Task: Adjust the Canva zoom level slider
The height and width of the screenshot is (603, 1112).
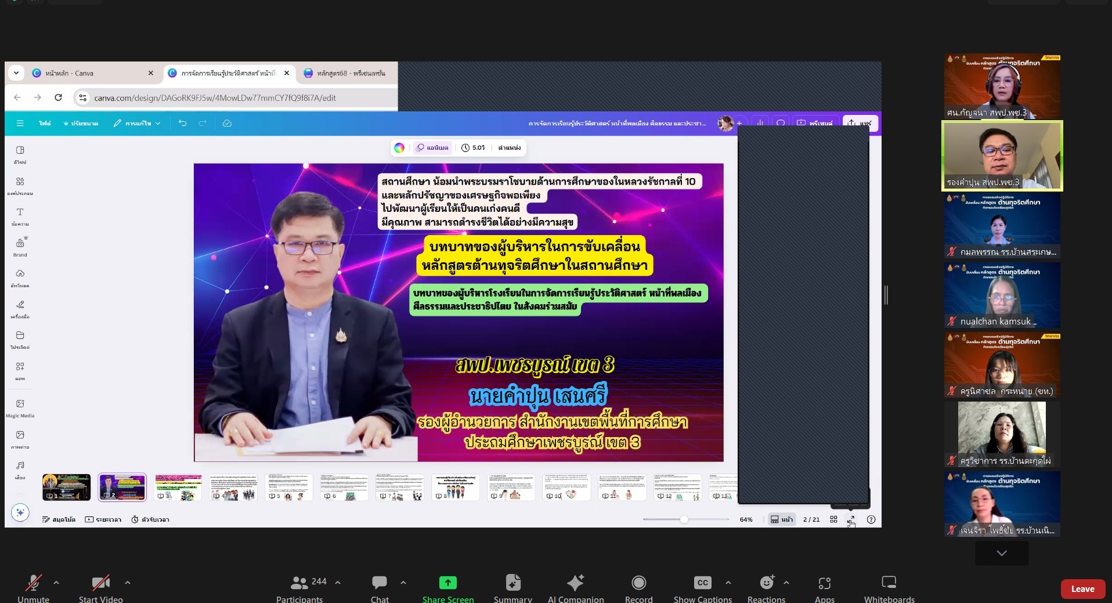Action: (685, 519)
